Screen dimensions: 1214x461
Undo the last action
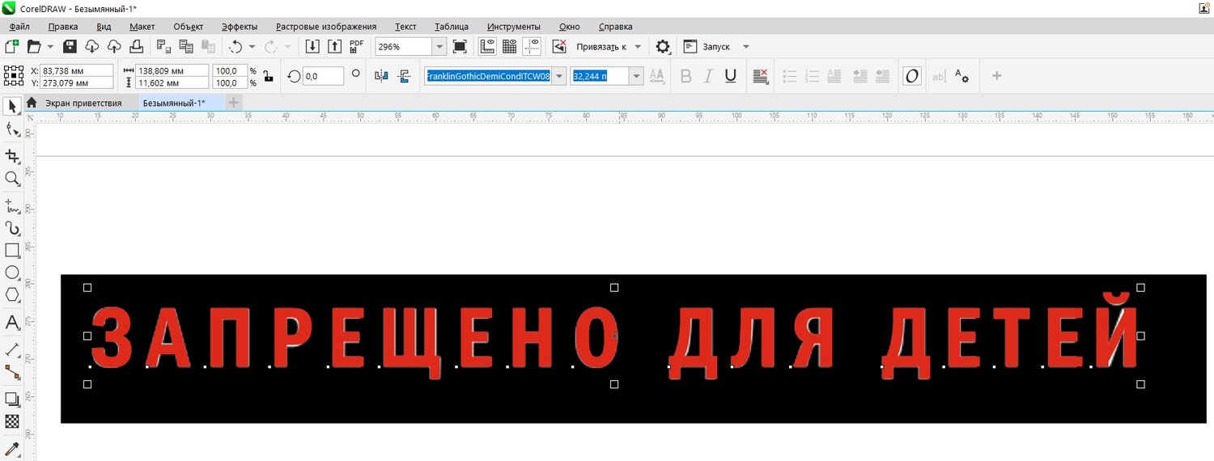236,47
